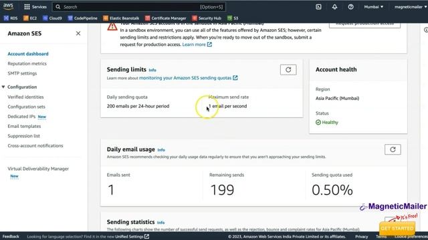The height and width of the screenshot is (240, 428).
Task: Open the AWS home logo
Action: coord(9,7)
